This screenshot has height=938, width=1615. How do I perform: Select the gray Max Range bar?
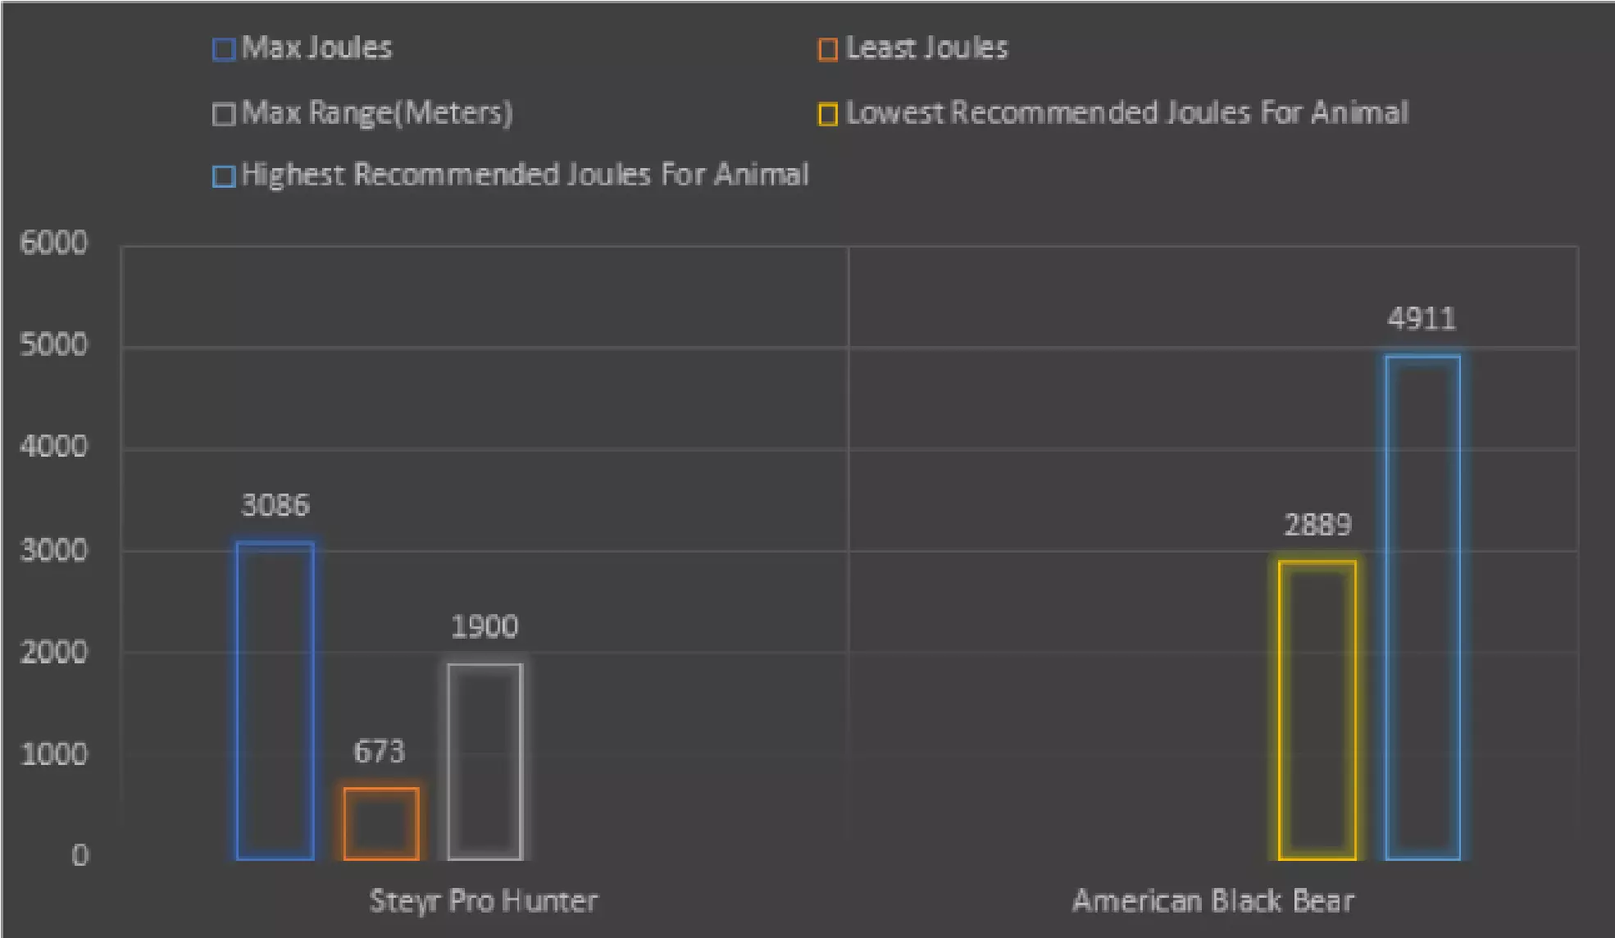click(x=484, y=762)
